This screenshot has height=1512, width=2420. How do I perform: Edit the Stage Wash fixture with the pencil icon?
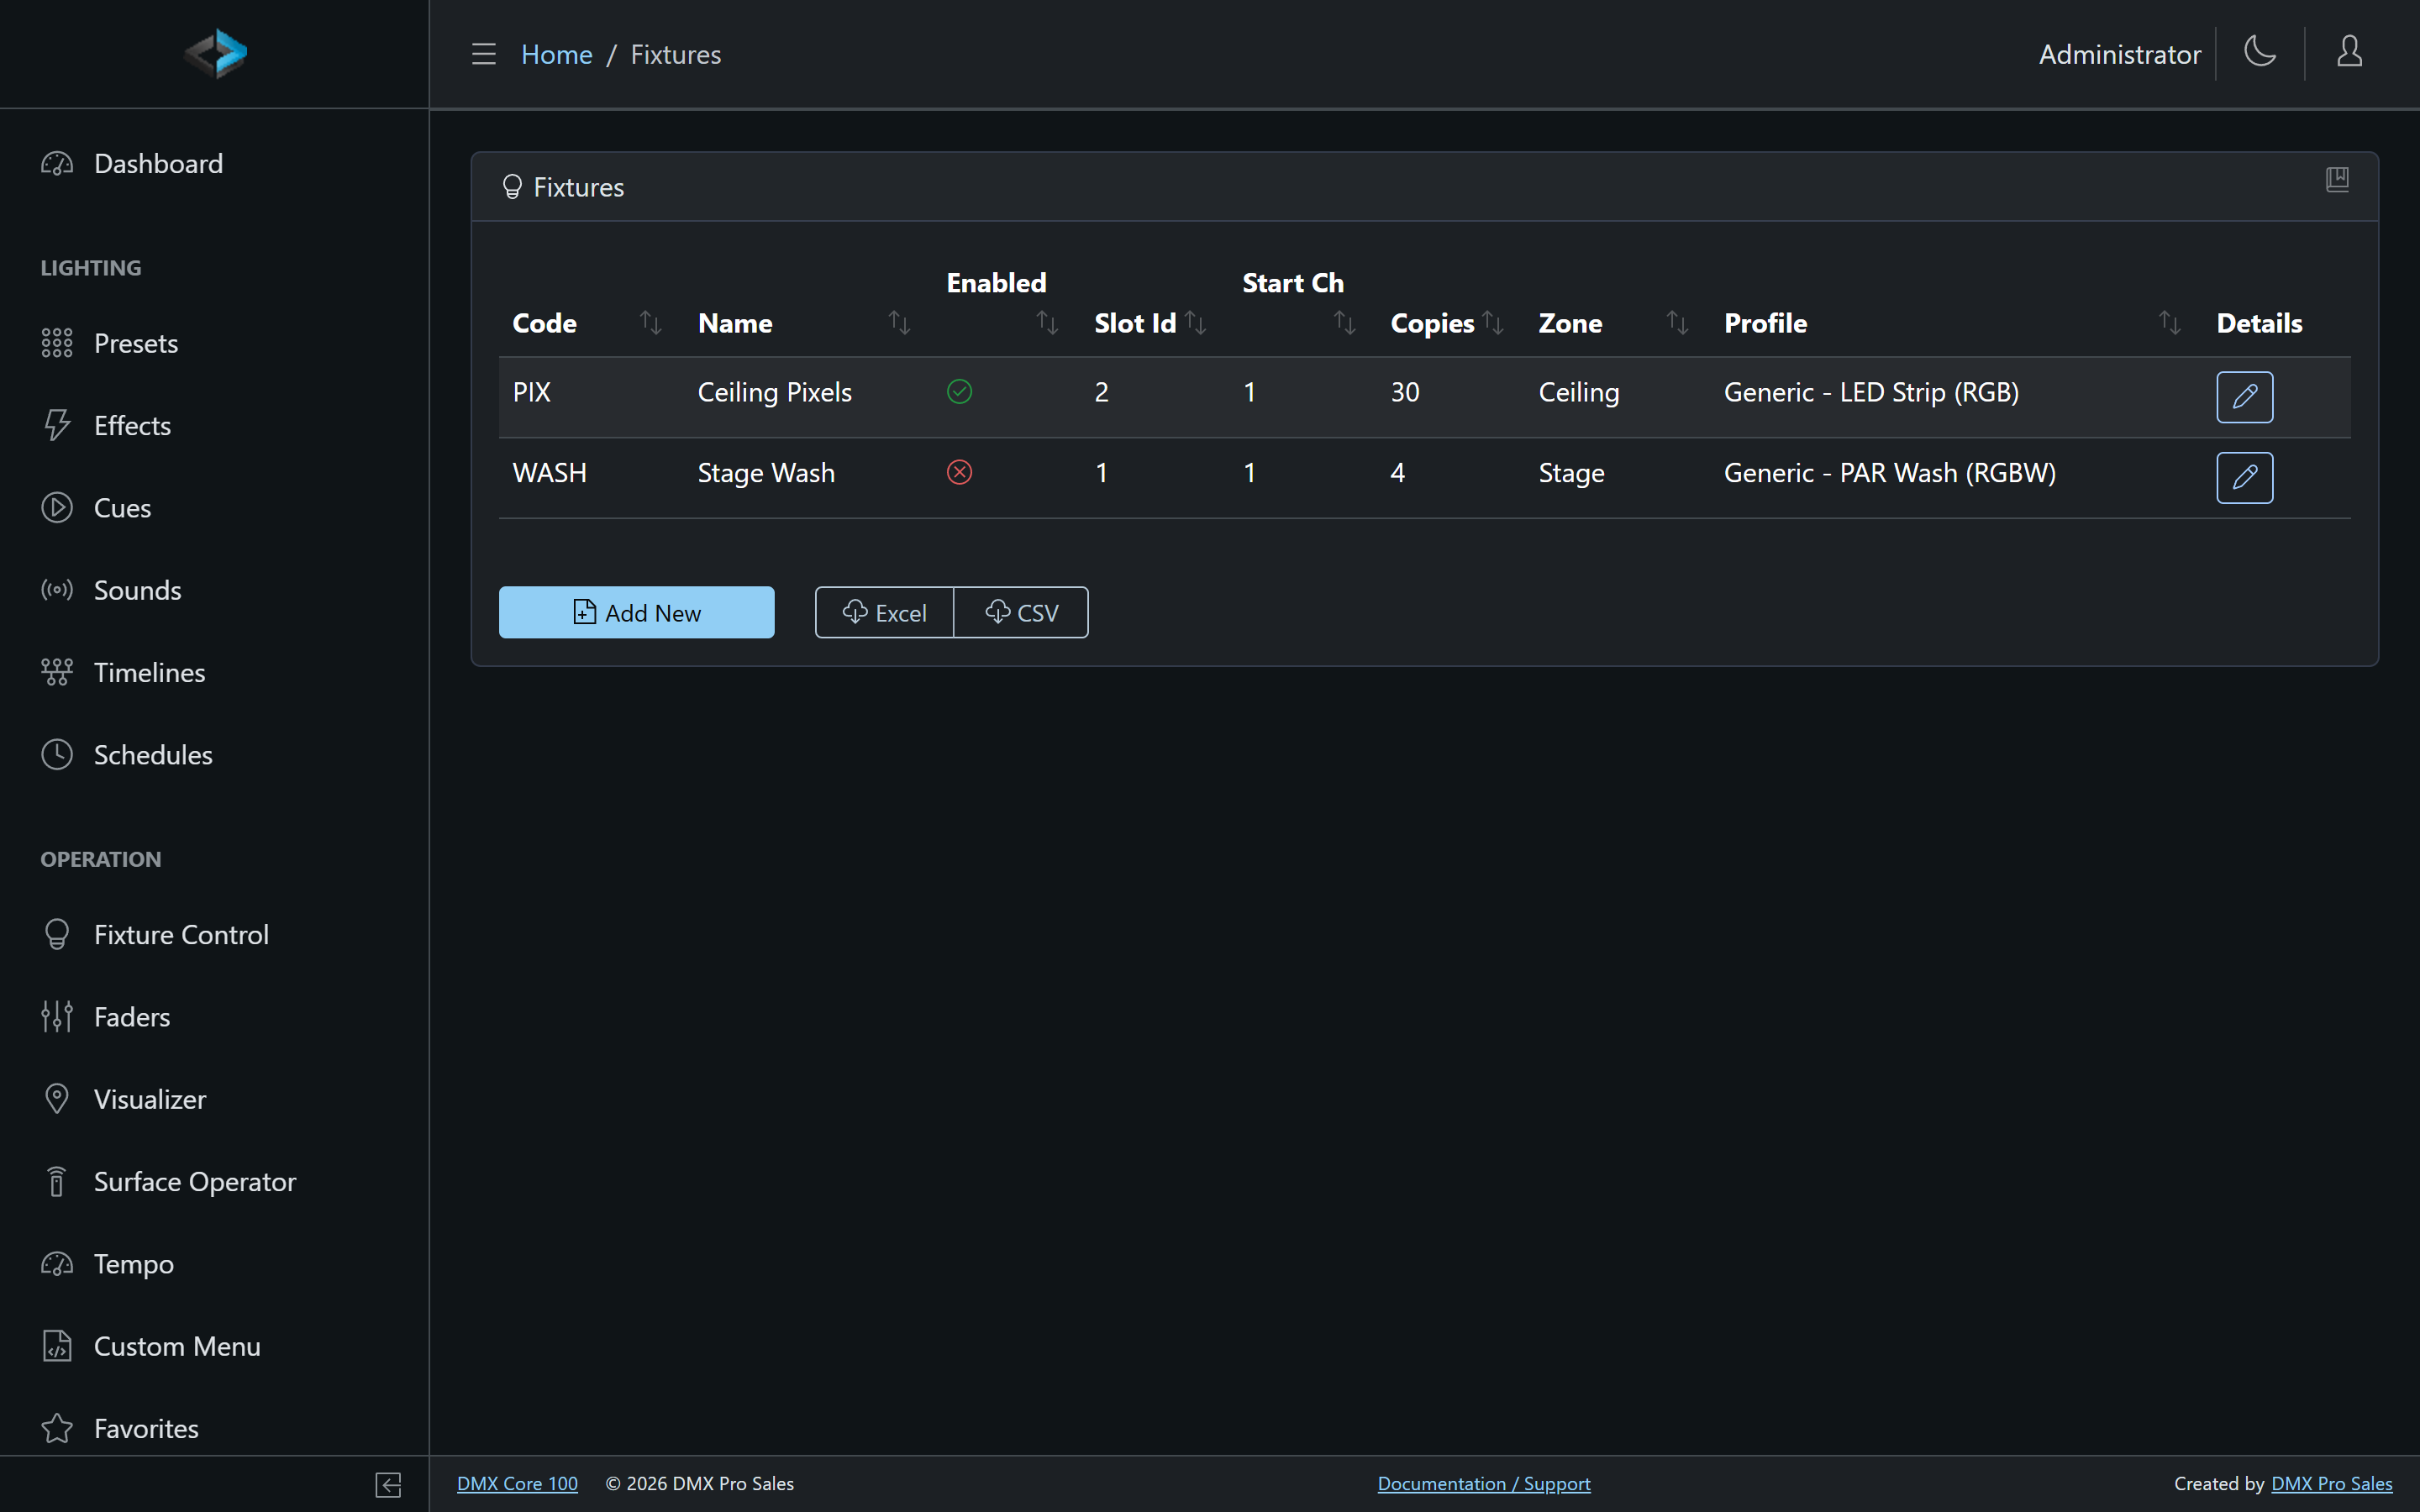(x=2244, y=478)
